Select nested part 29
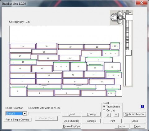The image size is (149, 131). (23, 46)
